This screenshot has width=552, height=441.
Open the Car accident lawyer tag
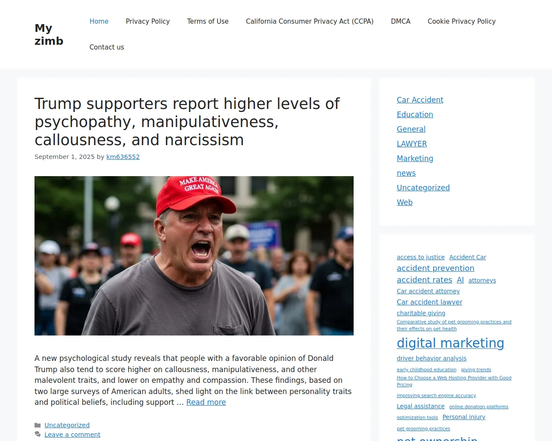[x=430, y=302]
